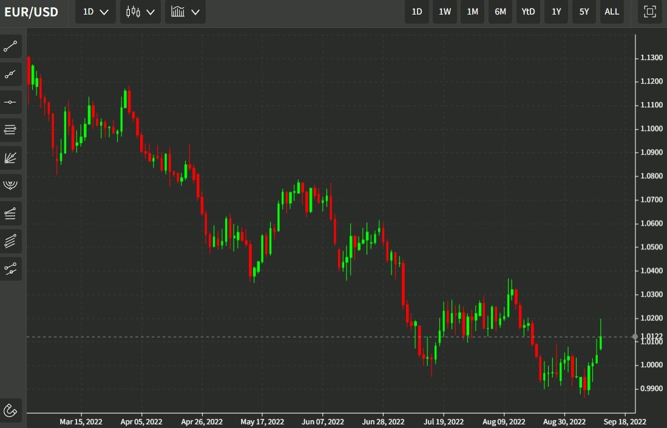Select the trend line drawing tool
The width and height of the screenshot is (667, 428).
pos(10,46)
